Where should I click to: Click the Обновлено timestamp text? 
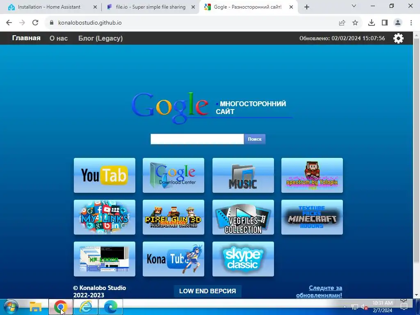[342, 38]
